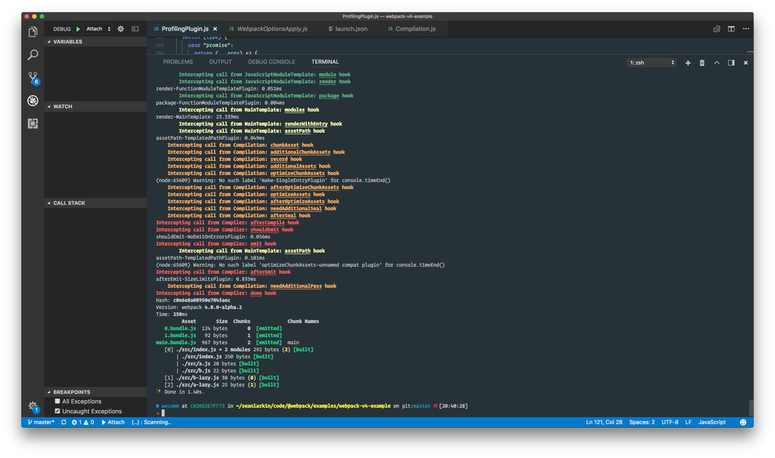The image size is (775, 458).
Task: Click the Scanning status item
Action: (151, 422)
